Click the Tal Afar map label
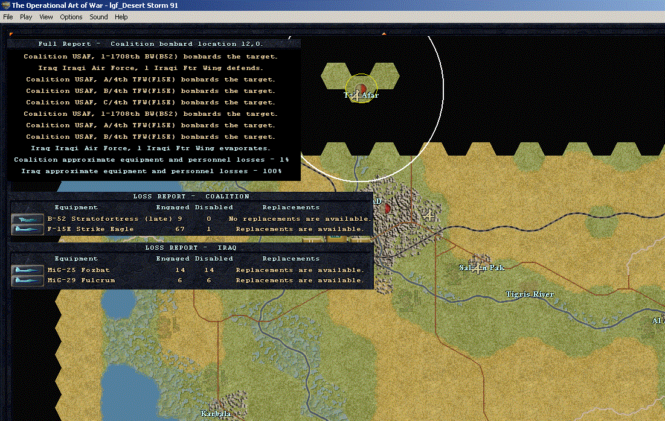 click(361, 95)
